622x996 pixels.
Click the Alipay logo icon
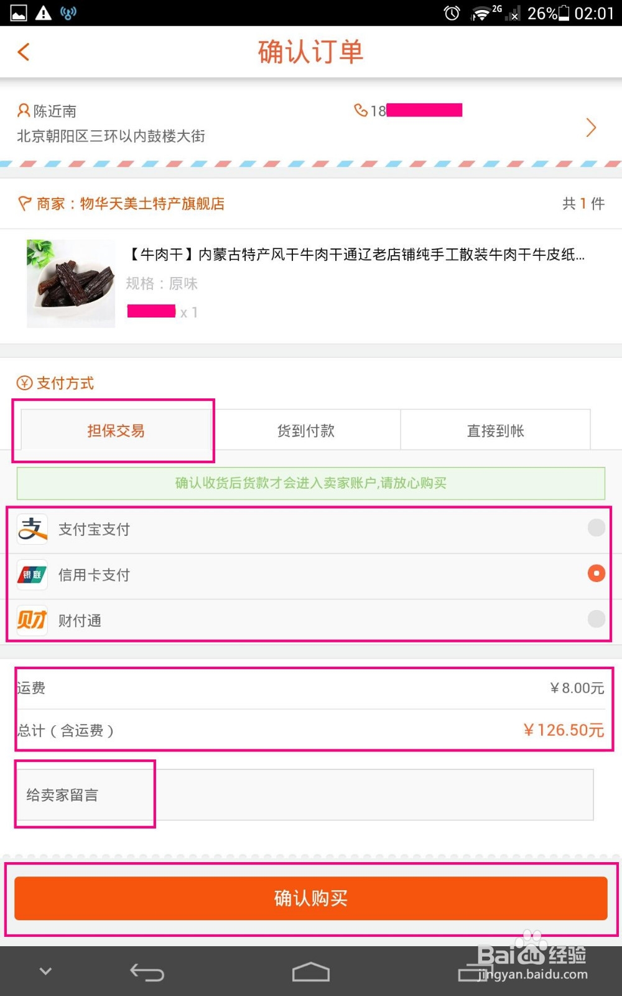(32, 530)
